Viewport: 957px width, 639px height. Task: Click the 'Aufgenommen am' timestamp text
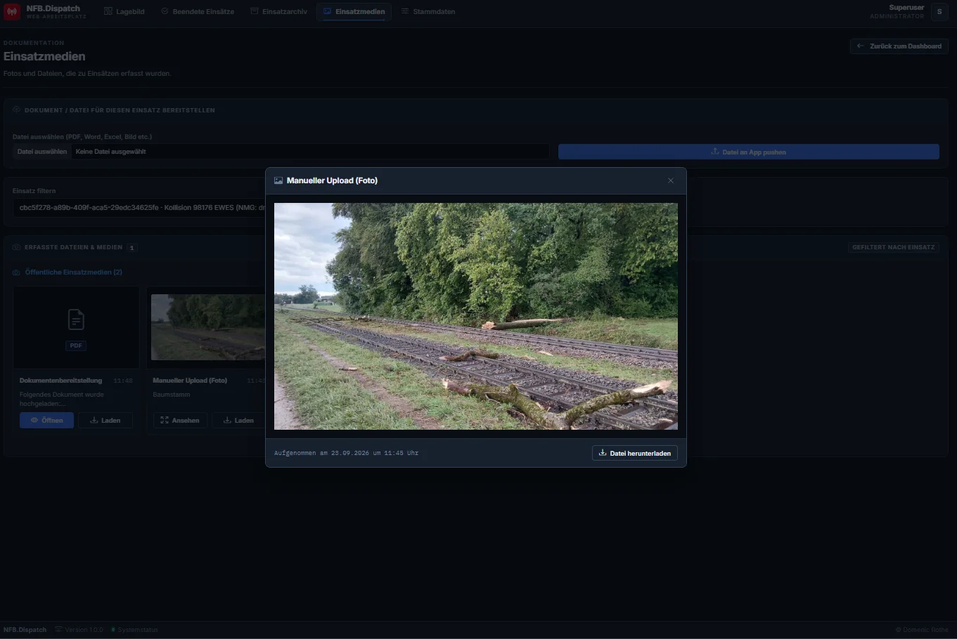[346, 453]
